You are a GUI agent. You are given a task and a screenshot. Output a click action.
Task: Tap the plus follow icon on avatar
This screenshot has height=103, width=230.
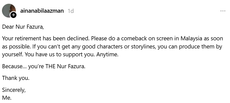tap(13, 15)
